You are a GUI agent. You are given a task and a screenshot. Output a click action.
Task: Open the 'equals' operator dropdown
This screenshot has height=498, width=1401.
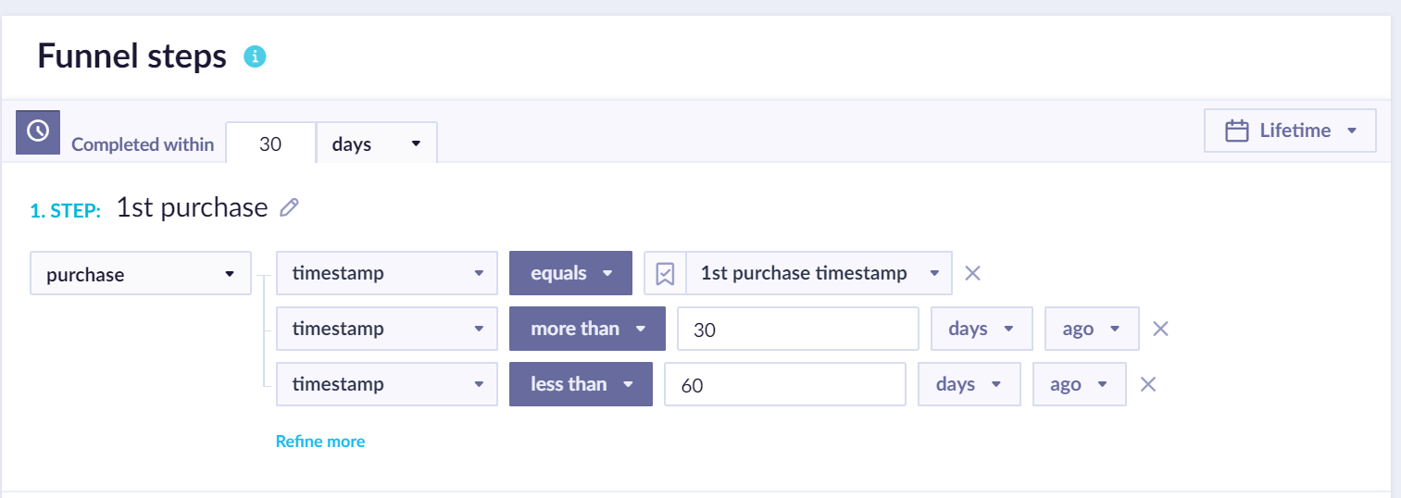[x=570, y=273]
